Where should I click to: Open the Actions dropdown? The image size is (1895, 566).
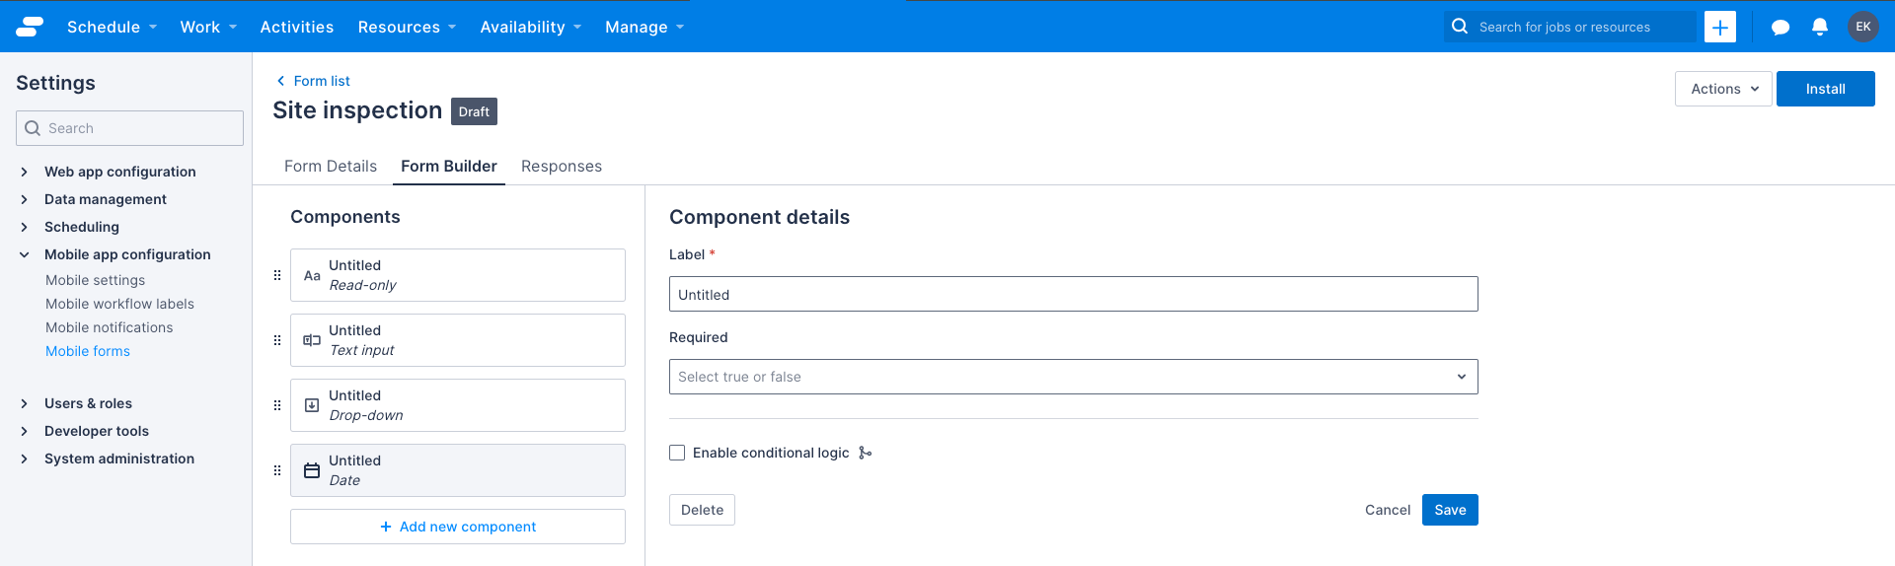[x=1723, y=89]
